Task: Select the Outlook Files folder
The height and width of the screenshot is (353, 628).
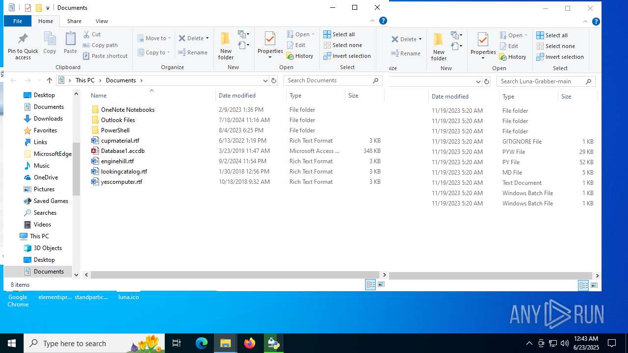Action: point(118,120)
